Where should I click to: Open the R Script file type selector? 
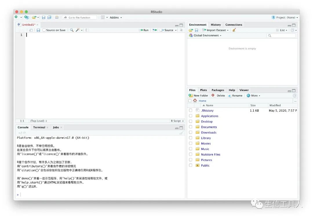[177, 121]
